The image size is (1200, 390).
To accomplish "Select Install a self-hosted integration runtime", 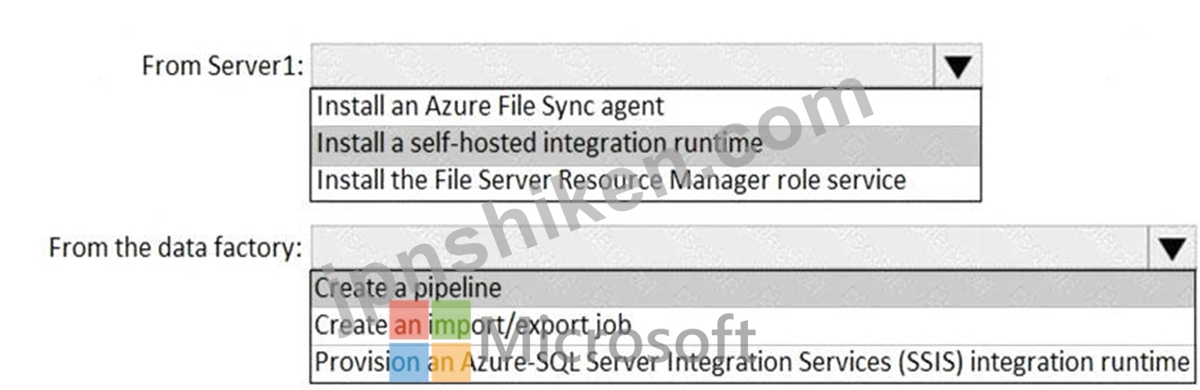I will pyautogui.click(x=645, y=143).
